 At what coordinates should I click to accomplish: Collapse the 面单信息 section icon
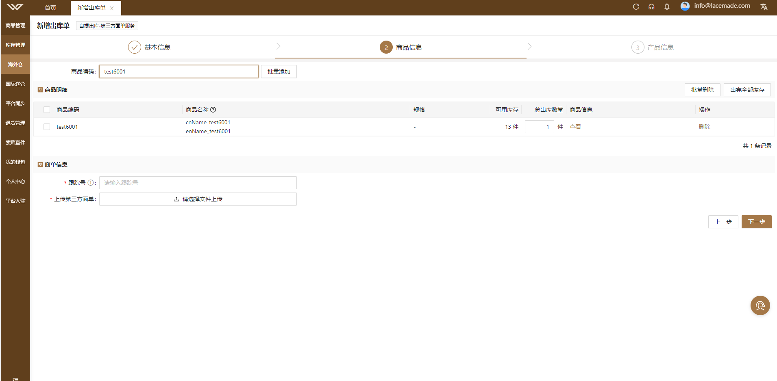(x=40, y=165)
